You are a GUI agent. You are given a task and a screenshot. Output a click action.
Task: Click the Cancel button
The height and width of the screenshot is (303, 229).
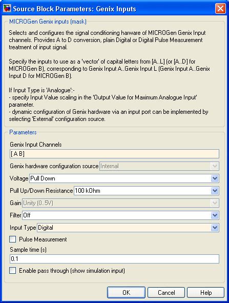pyautogui.click(x=166, y=293)
